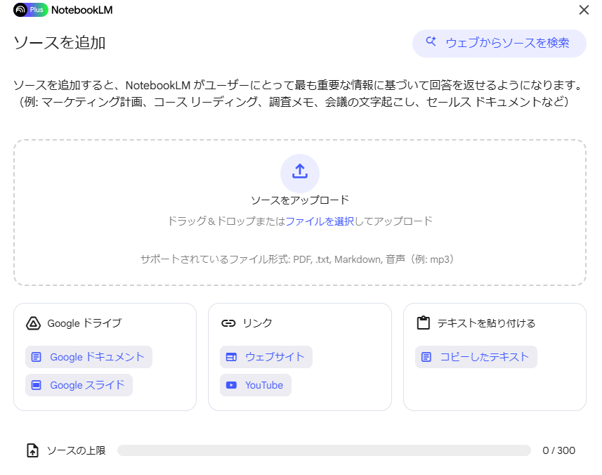Viewport: 602px width, 475px height.
Task: Click the supported file formats text
Action: (x=300, y=259)
